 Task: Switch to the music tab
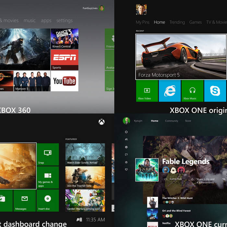(30, 20)
